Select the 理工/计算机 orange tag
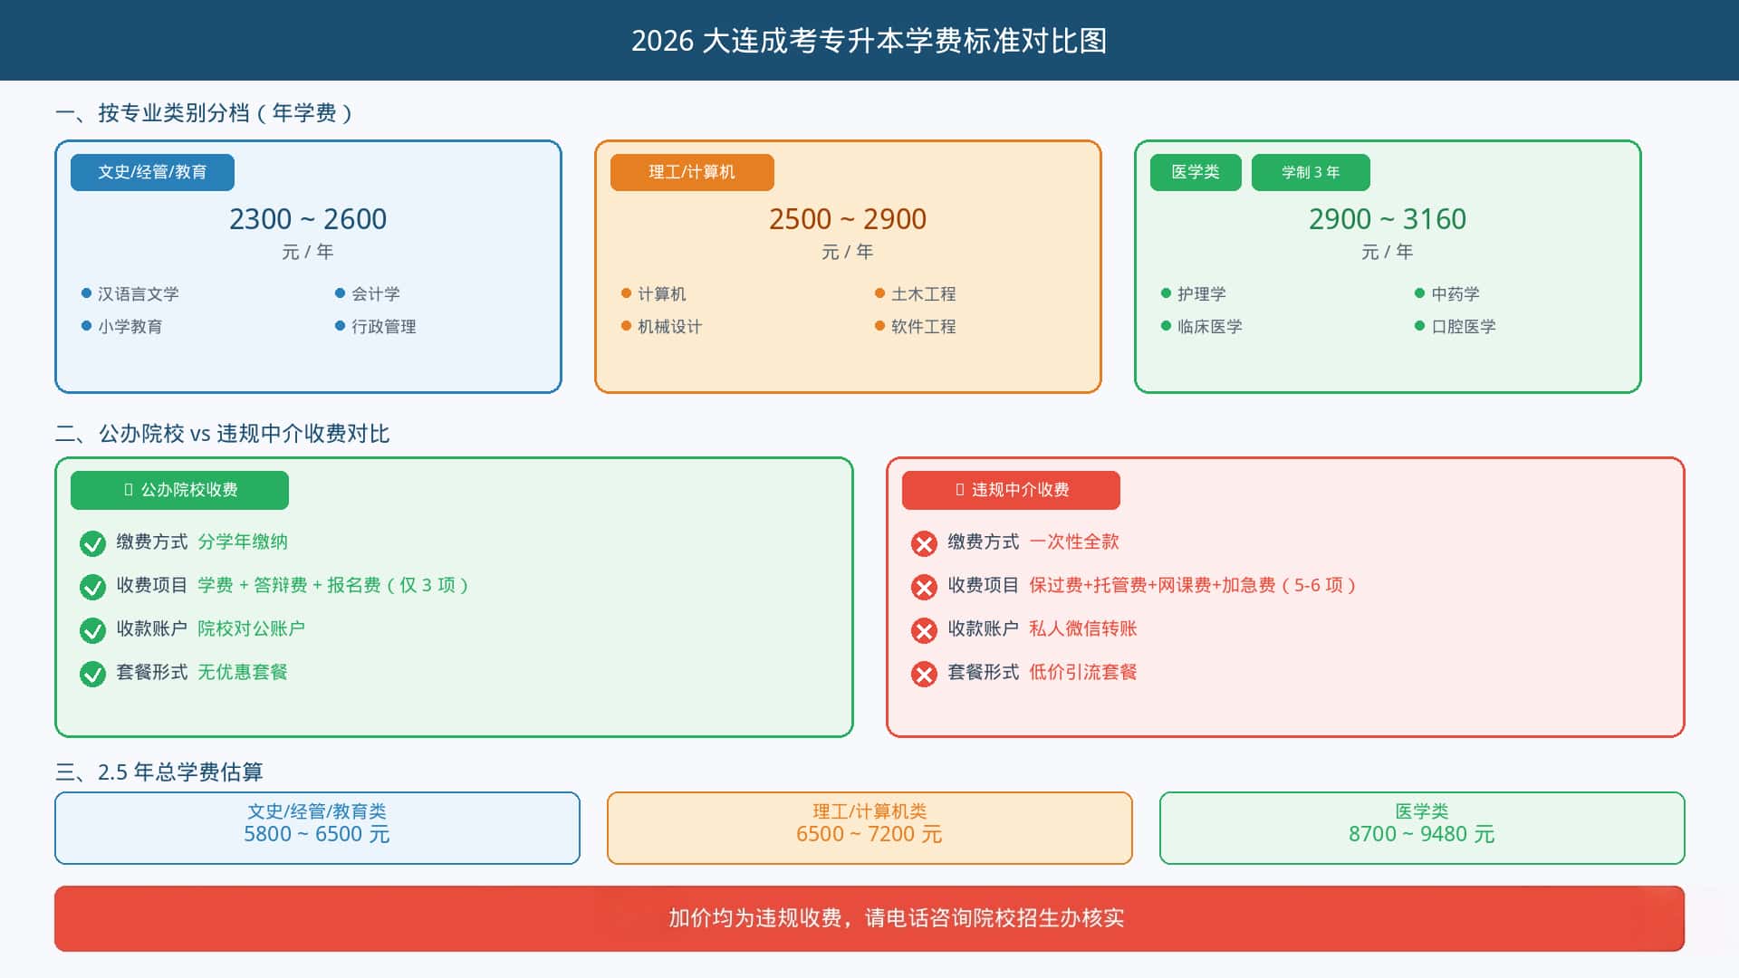 [692, 172]
